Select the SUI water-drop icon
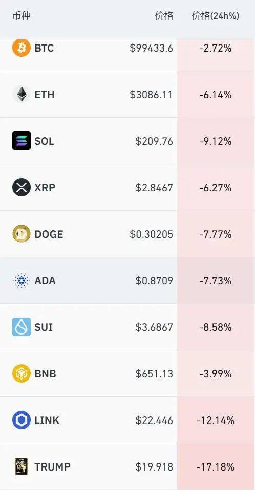 coord(22,327)
